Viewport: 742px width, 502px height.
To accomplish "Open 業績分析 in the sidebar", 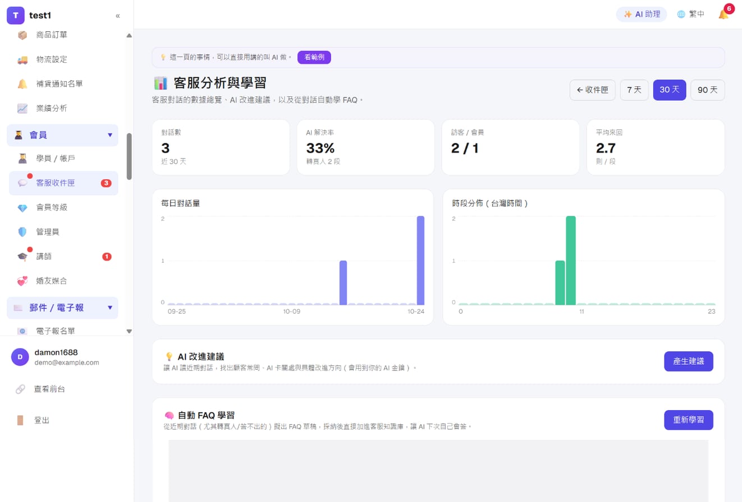I will [x=63, y=108].
